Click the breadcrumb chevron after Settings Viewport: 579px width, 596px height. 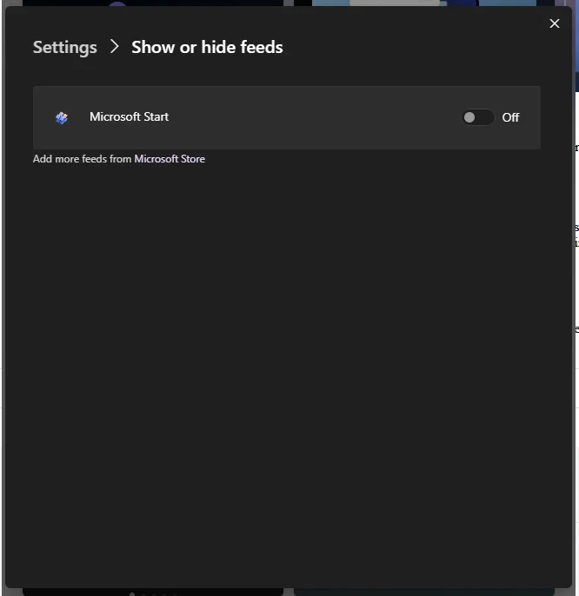pos(114,47)
